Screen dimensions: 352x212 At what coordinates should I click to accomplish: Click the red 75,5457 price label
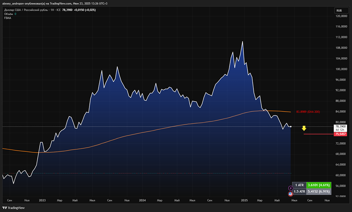coord(341,134)
